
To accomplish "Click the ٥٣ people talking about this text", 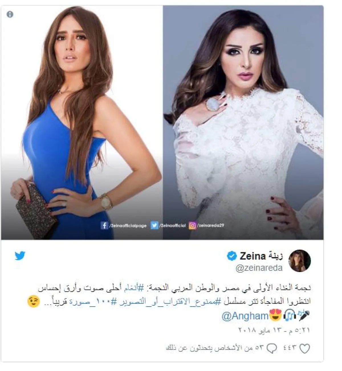I will [215, 348].
